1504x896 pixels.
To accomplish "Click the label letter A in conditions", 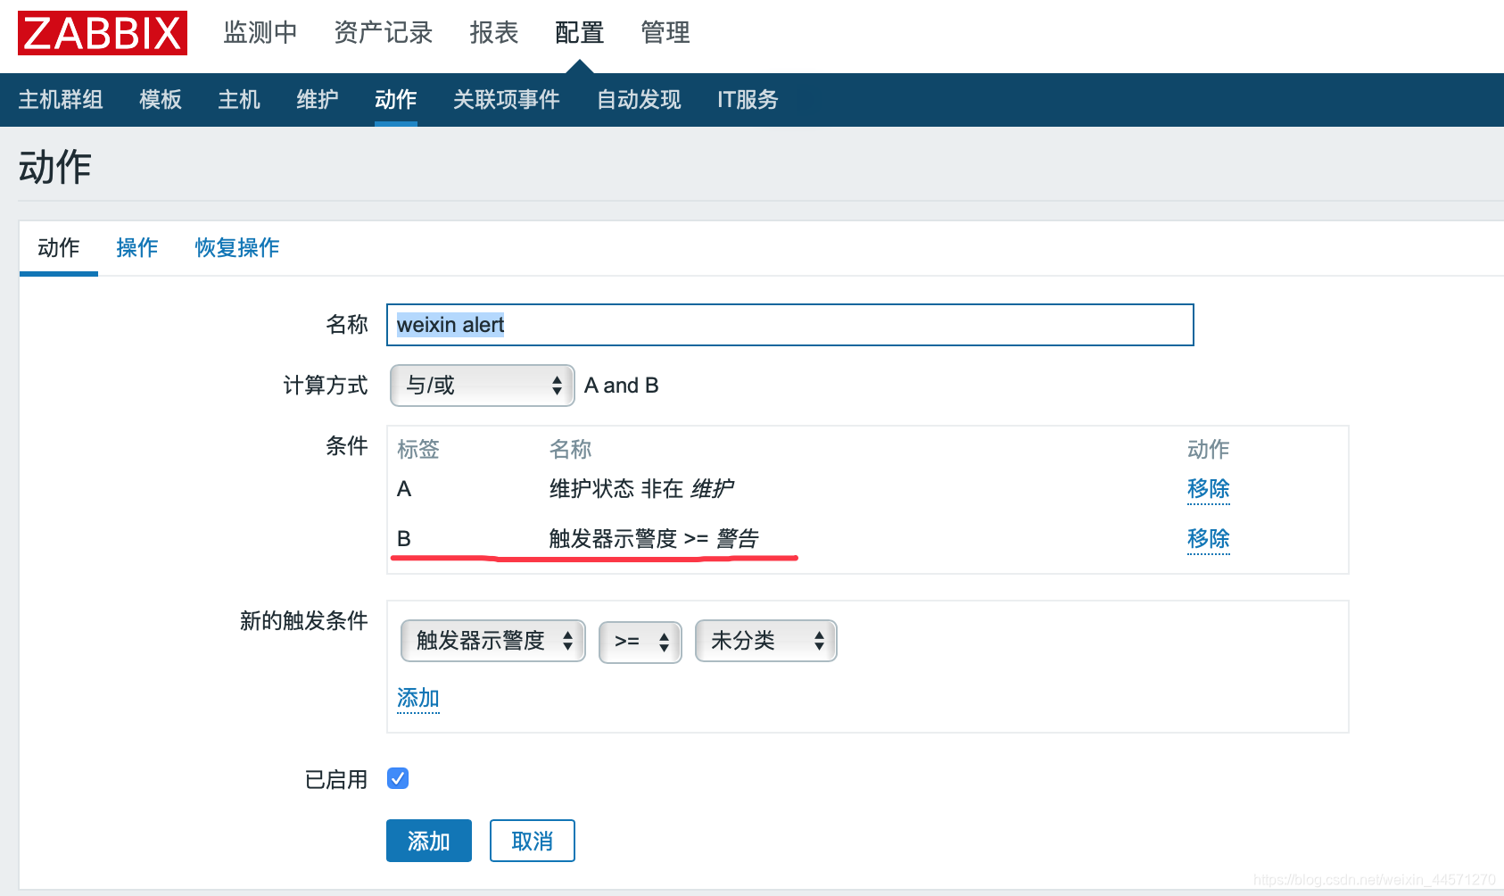I will point(404,489).
